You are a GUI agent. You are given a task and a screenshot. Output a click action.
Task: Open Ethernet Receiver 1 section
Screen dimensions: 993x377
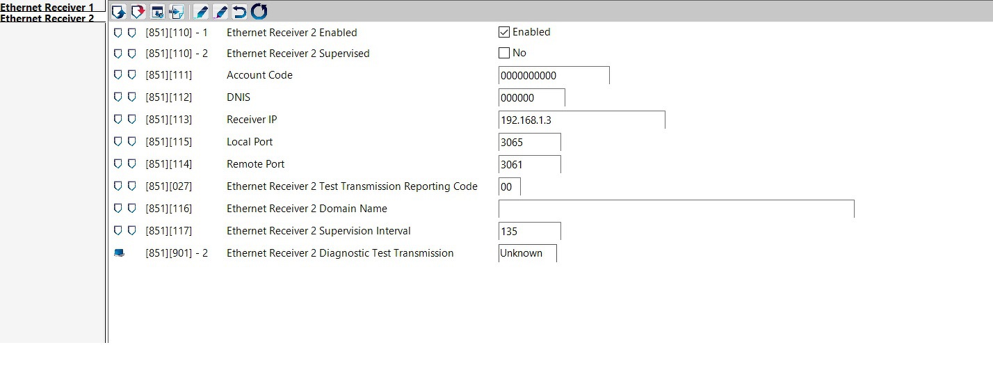pyautogui.click(x=47, y=7)
